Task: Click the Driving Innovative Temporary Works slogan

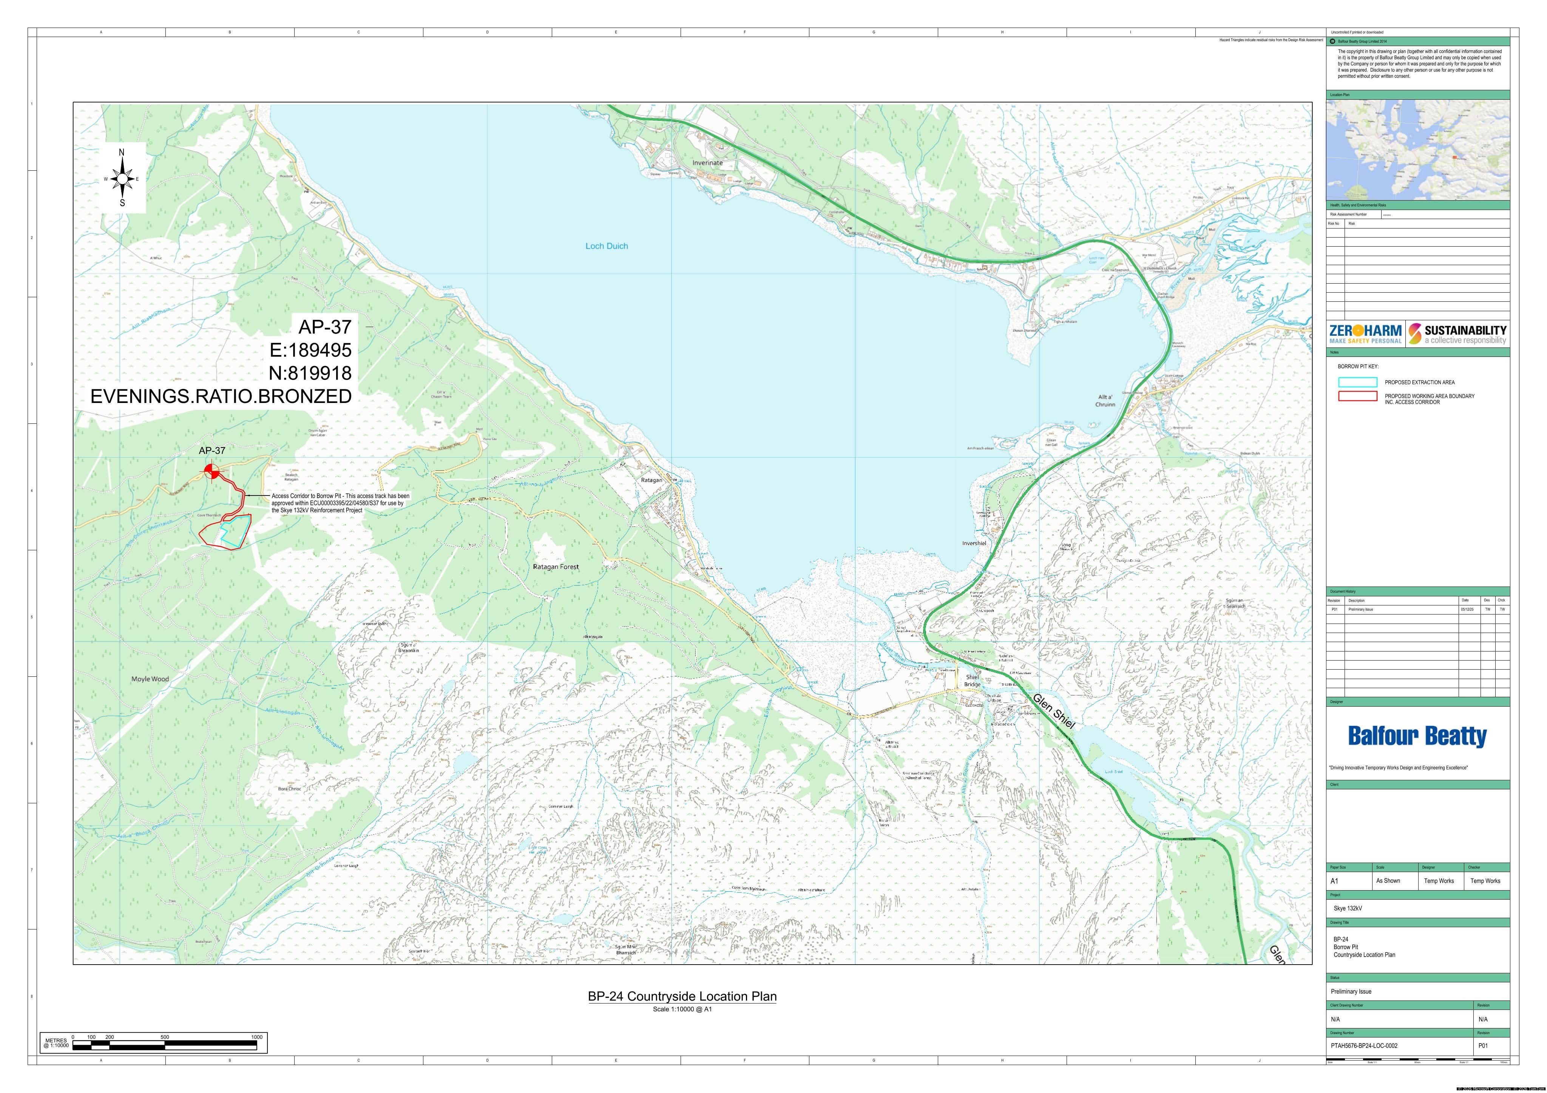Action: pos(1398,767)
